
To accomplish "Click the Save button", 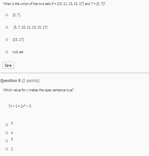I will (8, 65).
